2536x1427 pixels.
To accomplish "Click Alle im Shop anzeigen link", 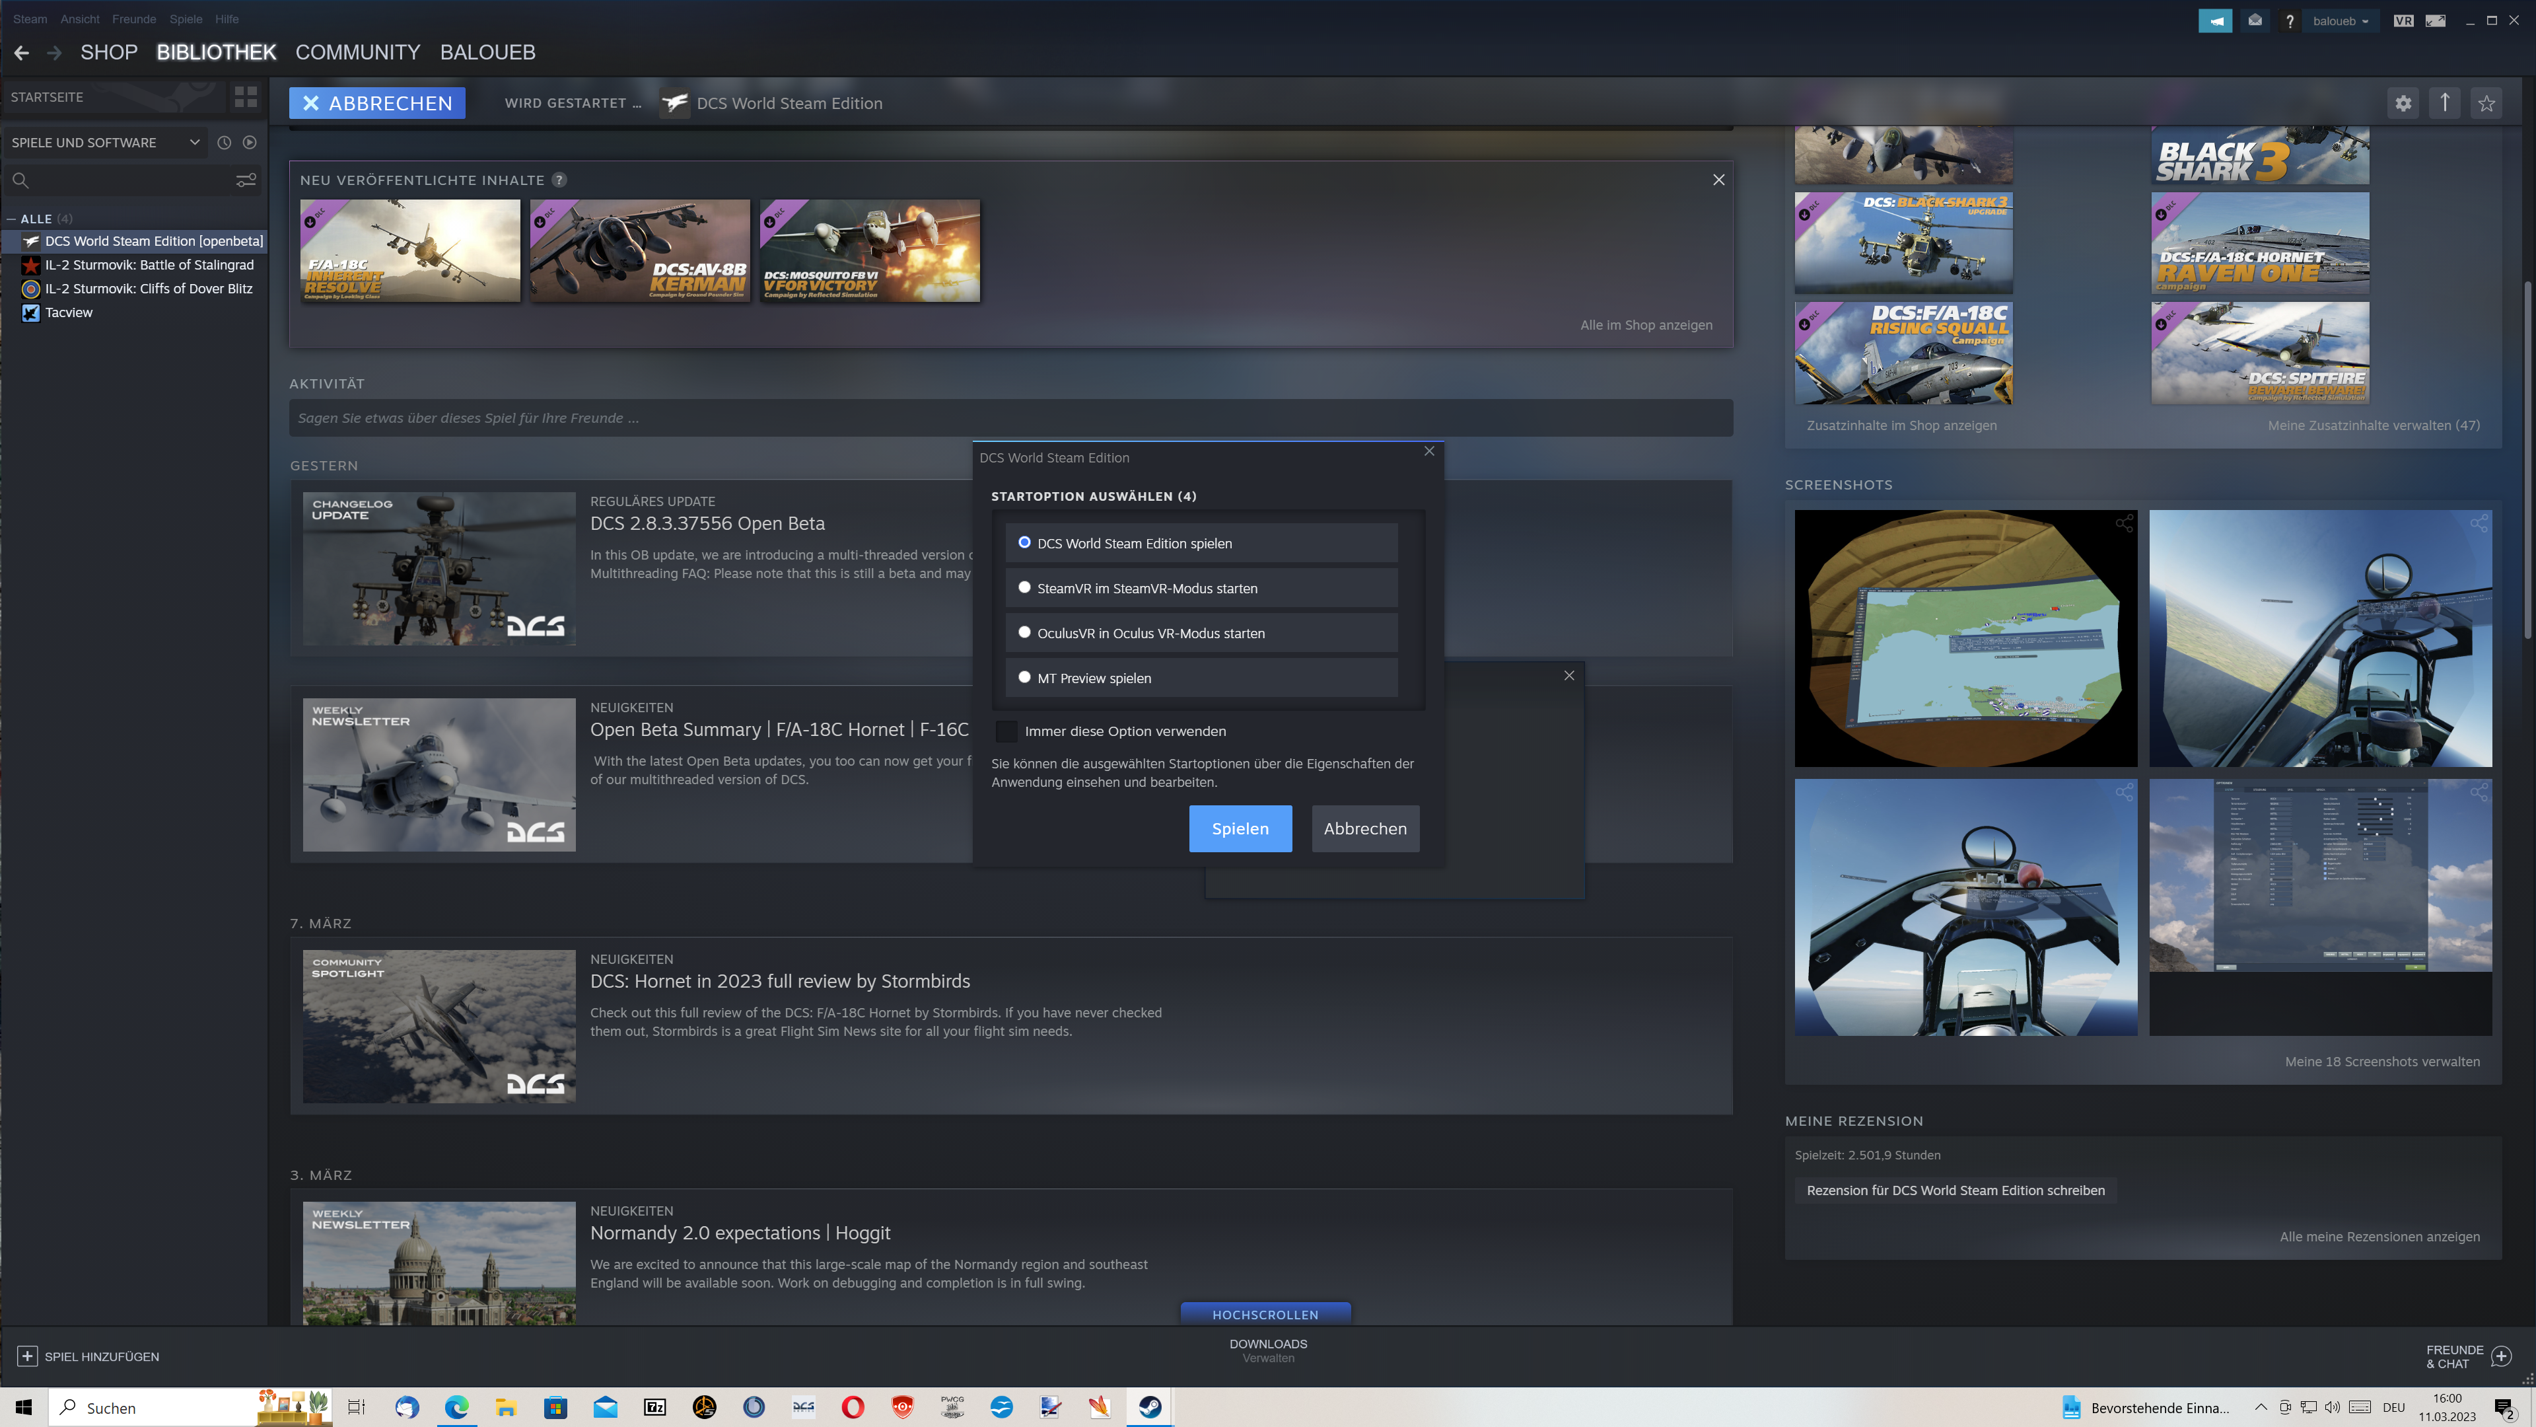I will pyautogui.click(x=1646, y=325).
